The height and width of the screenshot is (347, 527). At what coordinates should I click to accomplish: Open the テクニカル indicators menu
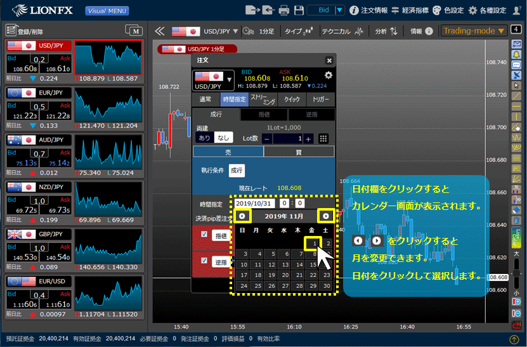342,31
